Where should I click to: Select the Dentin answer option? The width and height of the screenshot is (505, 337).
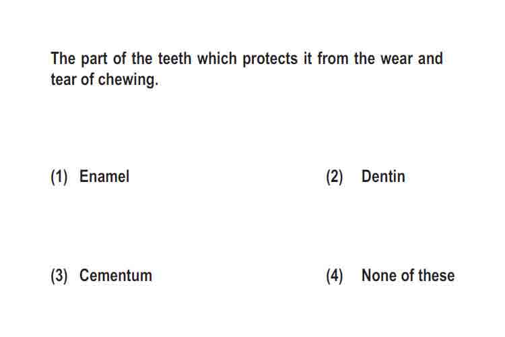(383, 177)
